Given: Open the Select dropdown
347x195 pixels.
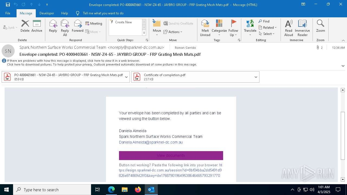Looking at the screenshot, I should pos(266,34).
